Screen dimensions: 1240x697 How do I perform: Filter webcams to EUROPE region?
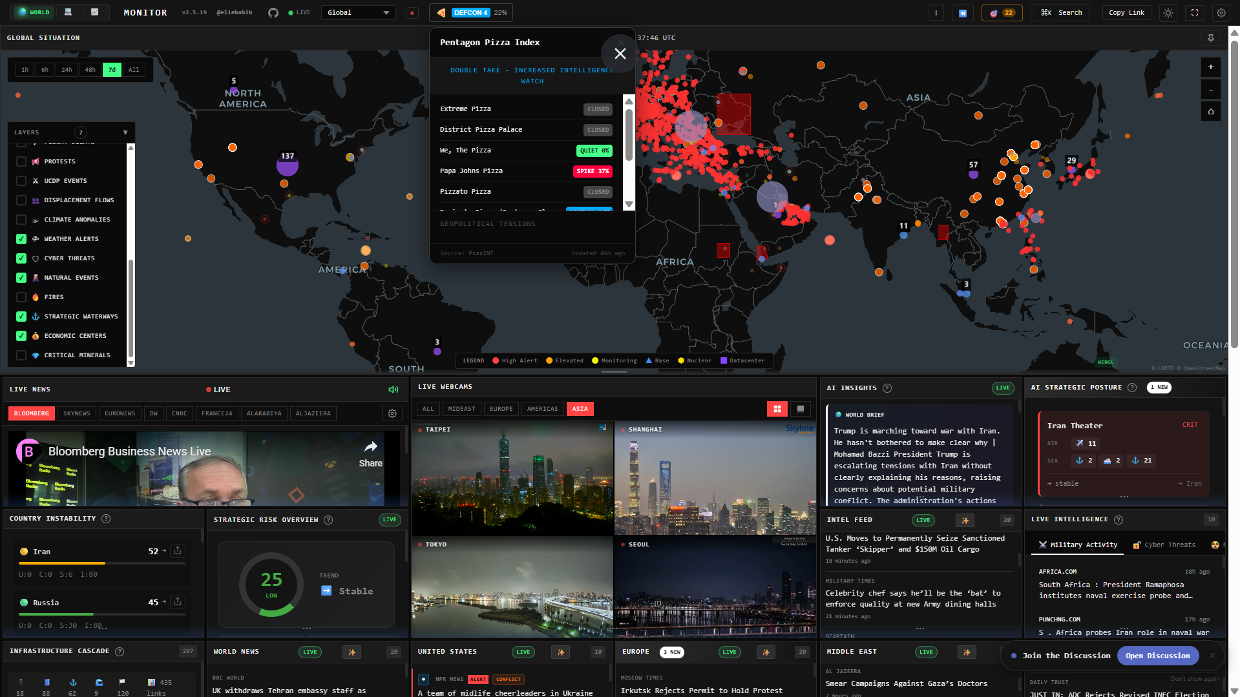501,409
